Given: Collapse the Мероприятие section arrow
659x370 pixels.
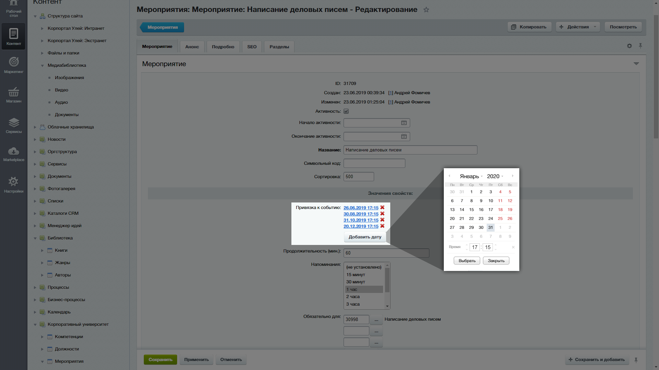Looking at the screenshot, I should [636, 64].
